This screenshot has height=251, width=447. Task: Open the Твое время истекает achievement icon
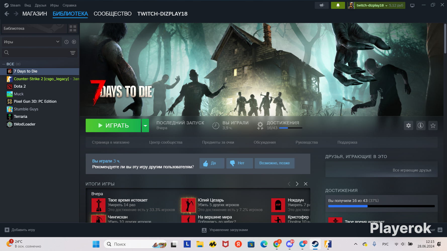pyautogui.click(x=98, y=205)
